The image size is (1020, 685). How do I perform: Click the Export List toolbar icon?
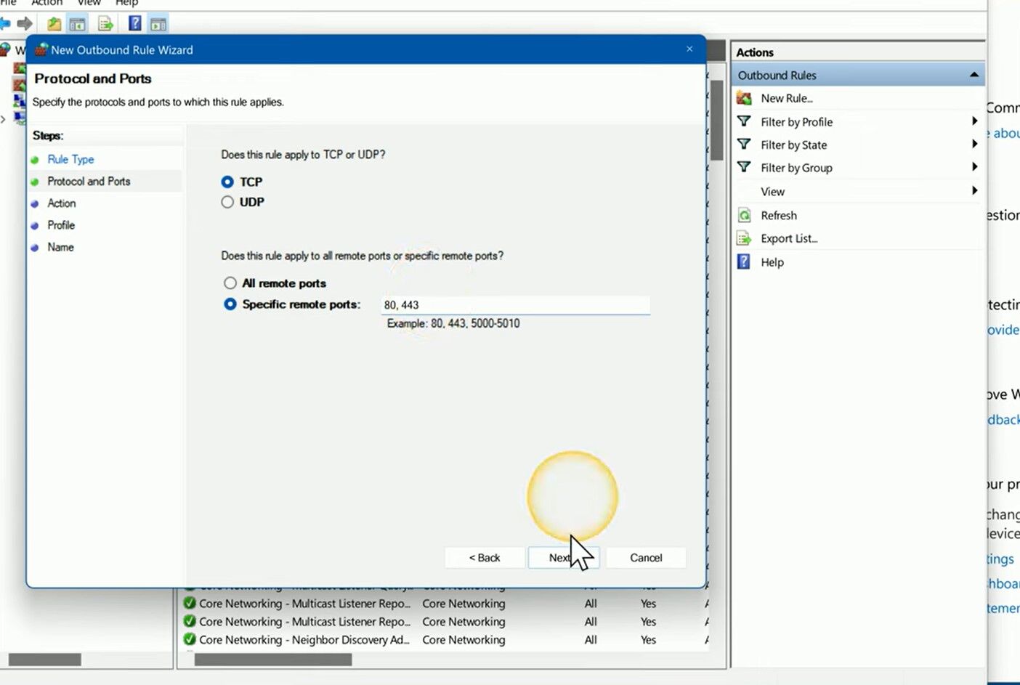point(105,24)
